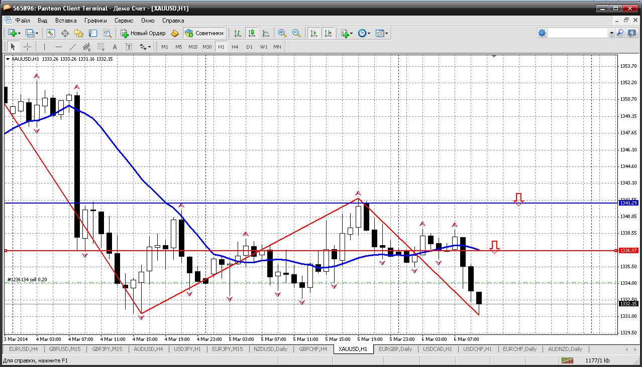642x367 pixels.
Task: Zoom out on the chart
Action: (x=296, y=33)
